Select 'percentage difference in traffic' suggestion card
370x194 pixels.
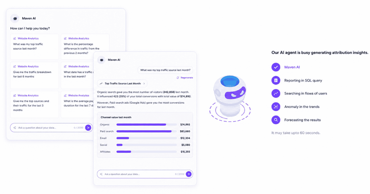click(x=85, y=47)
